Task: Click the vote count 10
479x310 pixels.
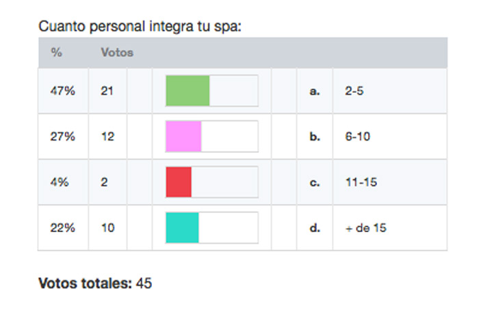Action: point(108,228)
